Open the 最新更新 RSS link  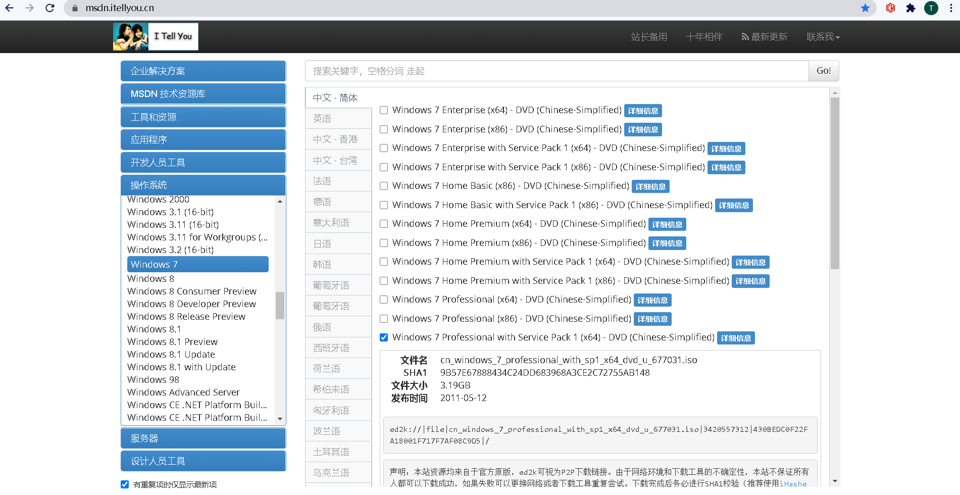(765, 37)
